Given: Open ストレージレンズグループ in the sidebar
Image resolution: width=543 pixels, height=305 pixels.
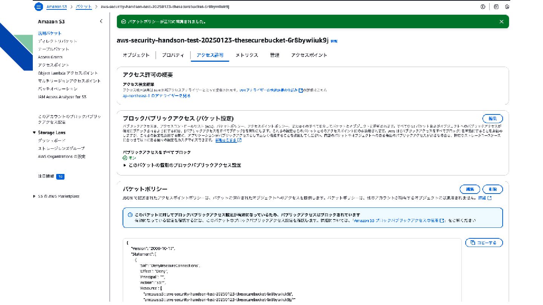Looking at the screenshot, I should click(61, 148).
